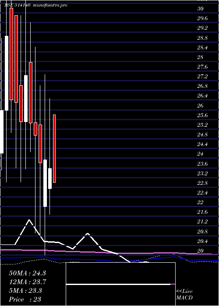Click the 28 price axis label

coord(201,57)
